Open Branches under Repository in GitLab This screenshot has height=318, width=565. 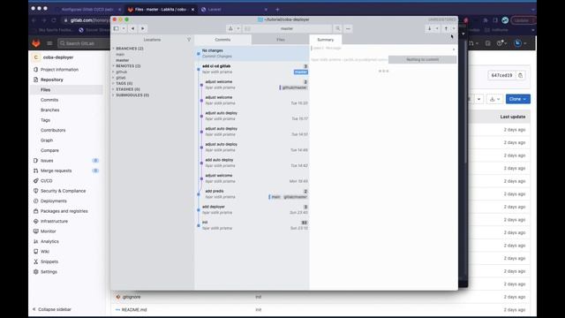tap(49, 110)
